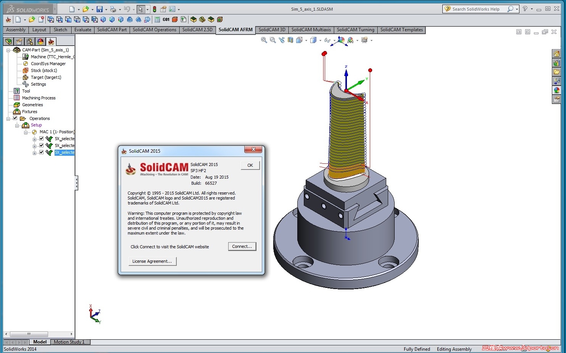This screenshot has height=353, width=566.
Task: Click the Hide/Show Items glasses icon
Action: point(327,40)
